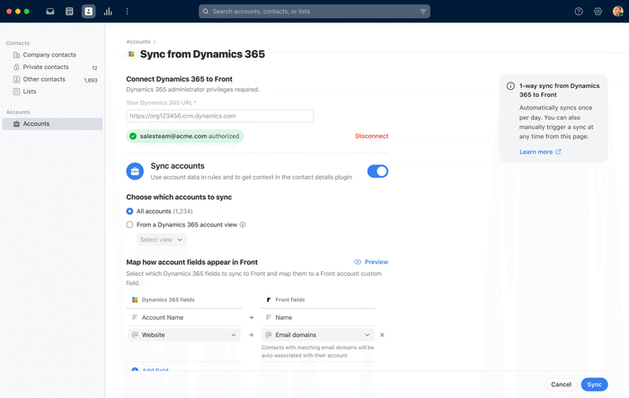
Task: Click the Name Front field row
Action: click(318, 317)
